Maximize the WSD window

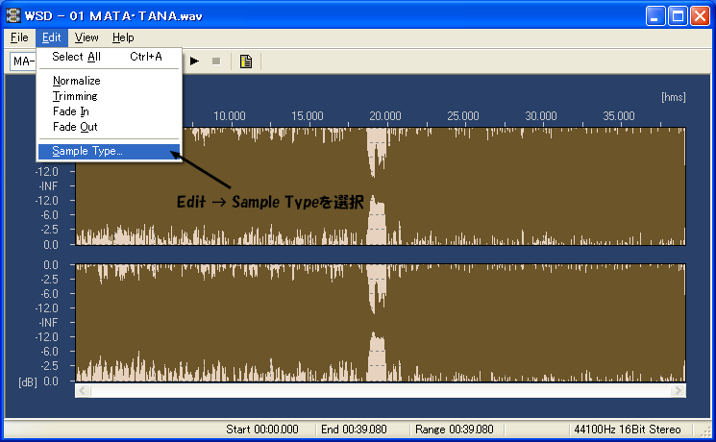pyautogui.click(x=679, y=16)
